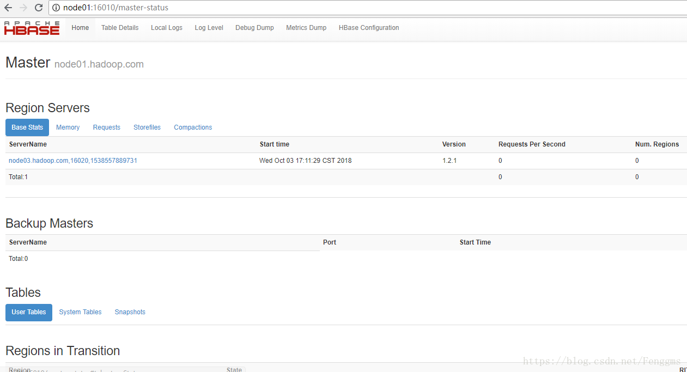The width and height of the screenshot is (687, 372).
Task: Open HBase Configuration page
Action: coord(369,28)
